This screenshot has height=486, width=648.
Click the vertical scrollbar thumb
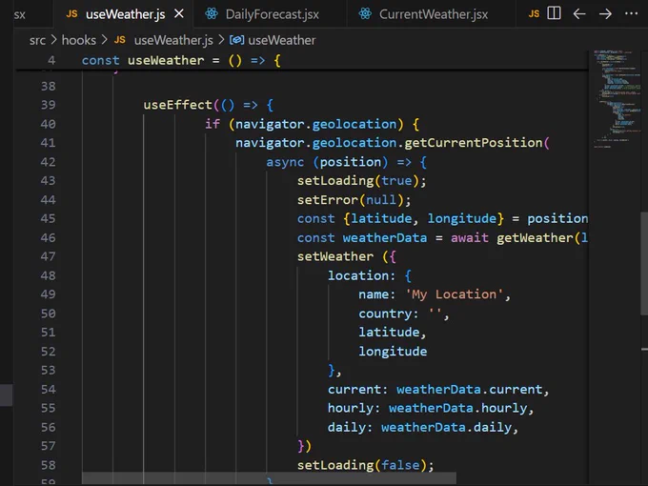pos(644,263)
